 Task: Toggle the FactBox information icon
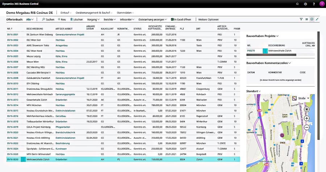click(312, 19)
